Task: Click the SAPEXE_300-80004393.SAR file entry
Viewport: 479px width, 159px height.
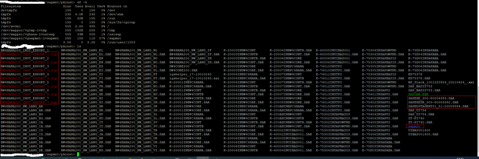Action: click(431, 98)
